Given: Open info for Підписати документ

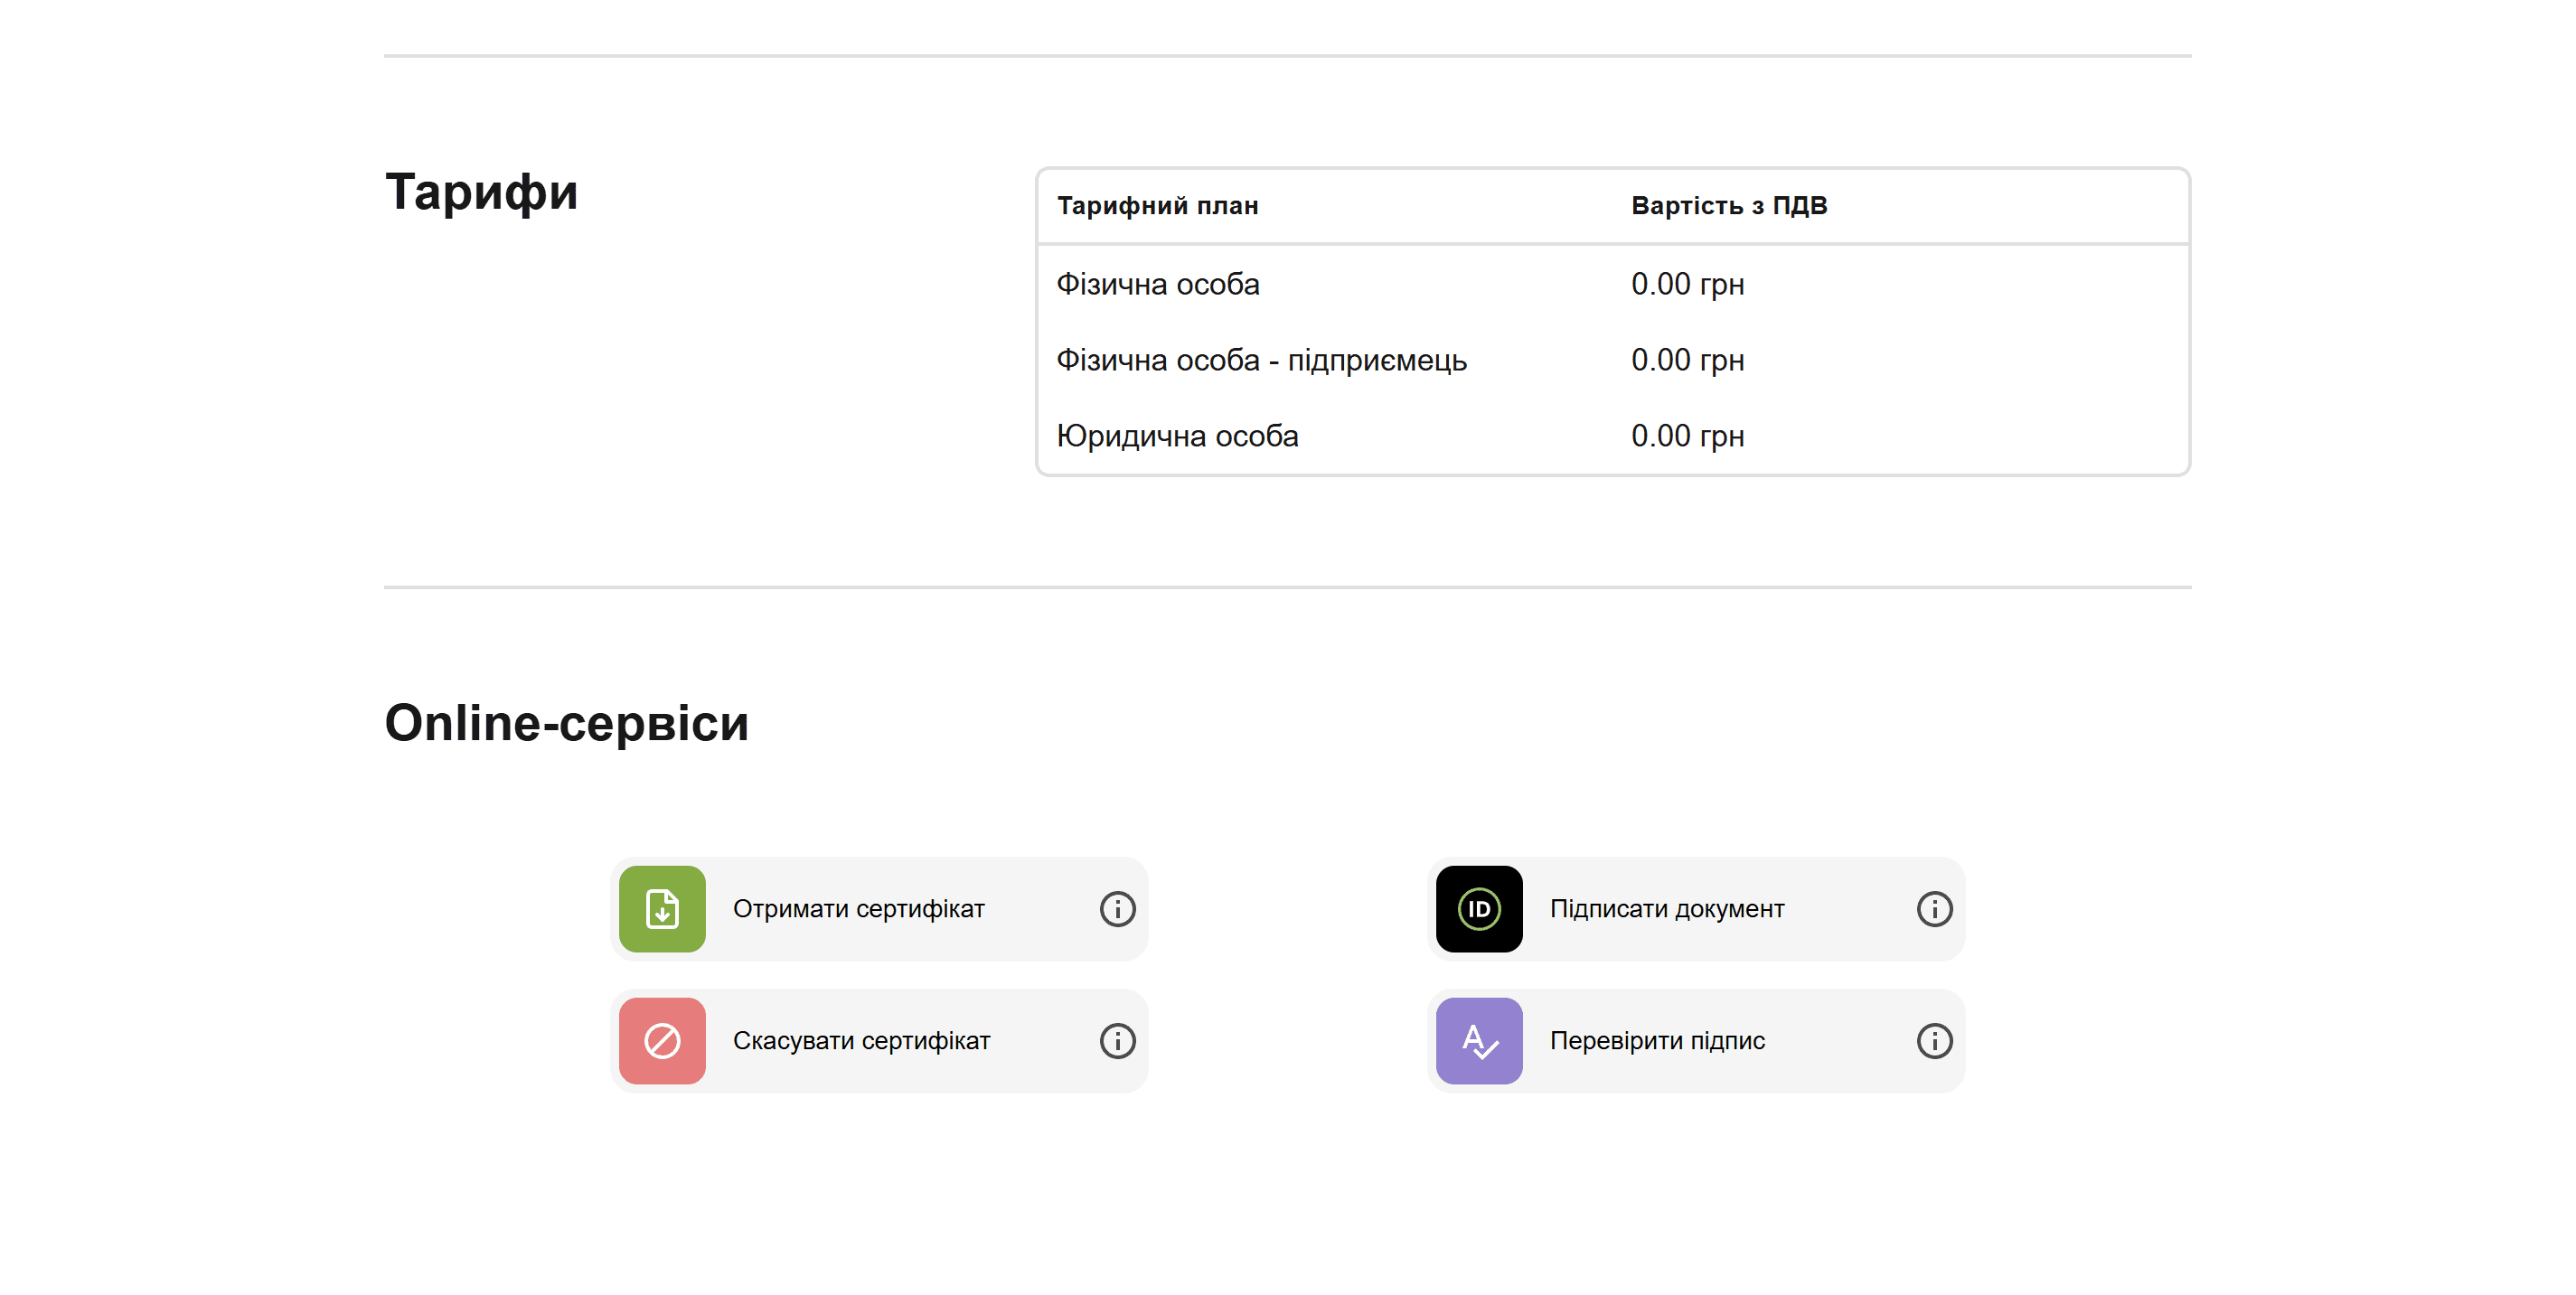Looking at the screenshot, I should tap(1933, 908).
